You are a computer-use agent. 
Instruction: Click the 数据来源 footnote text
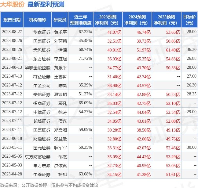49,185
